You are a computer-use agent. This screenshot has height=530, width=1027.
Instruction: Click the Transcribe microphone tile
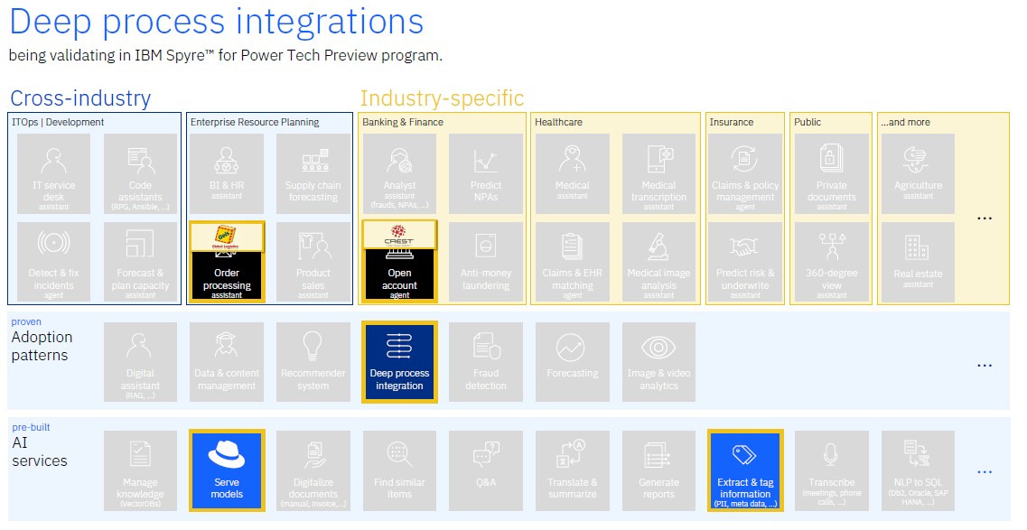[x=832, y=470]
